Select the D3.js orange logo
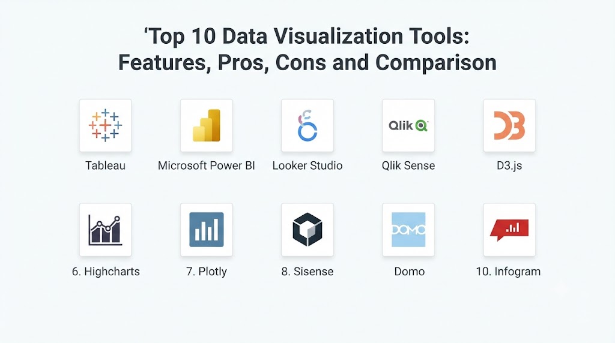The image size is (615, 343). click(509, 125)
